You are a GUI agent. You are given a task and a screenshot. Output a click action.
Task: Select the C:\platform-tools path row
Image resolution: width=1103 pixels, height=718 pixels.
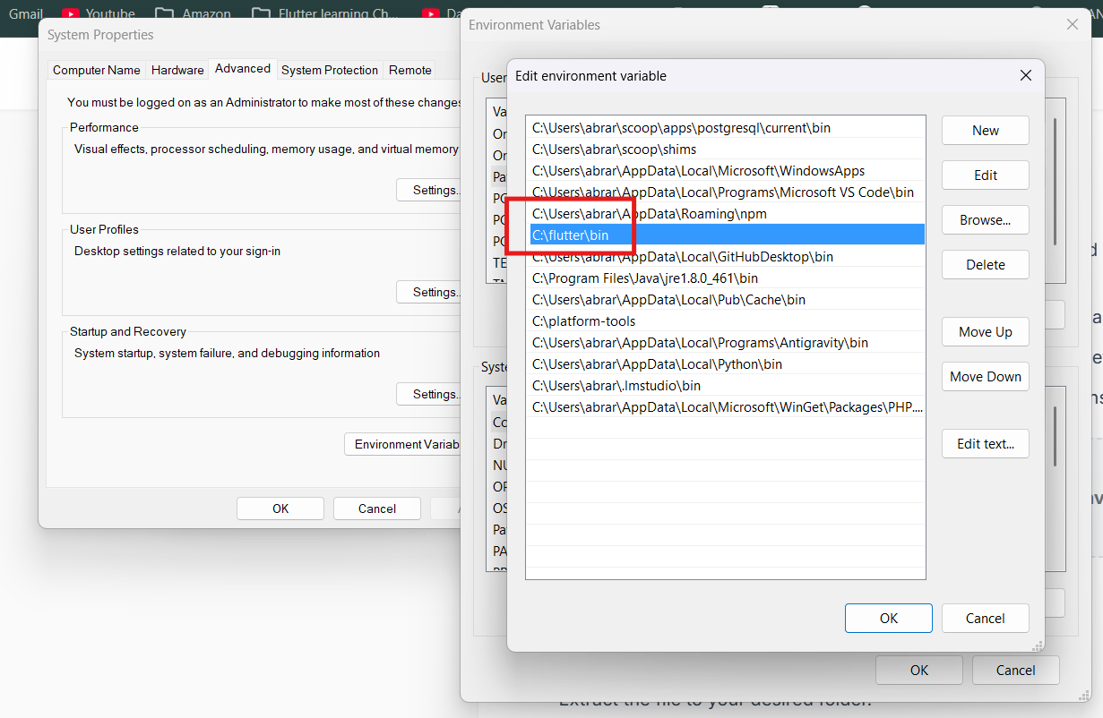(x=726, y=321)
